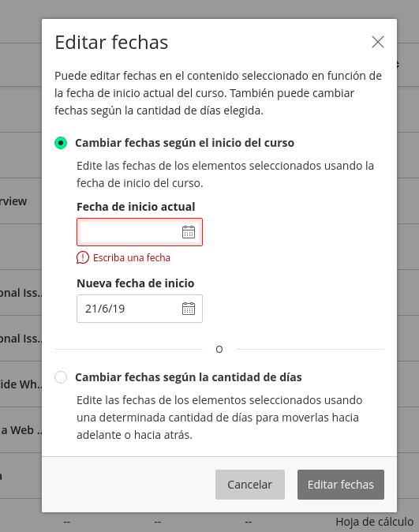Screen dimensions: 419x532
Task: Confirm with the Editar fechas button
Action: point(341,485)
